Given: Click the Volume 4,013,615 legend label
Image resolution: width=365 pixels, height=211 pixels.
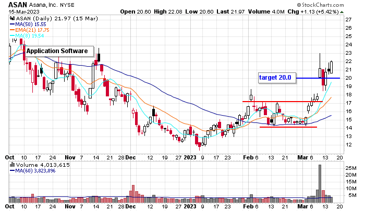Looking at the screenshot, I should point(43,165).
